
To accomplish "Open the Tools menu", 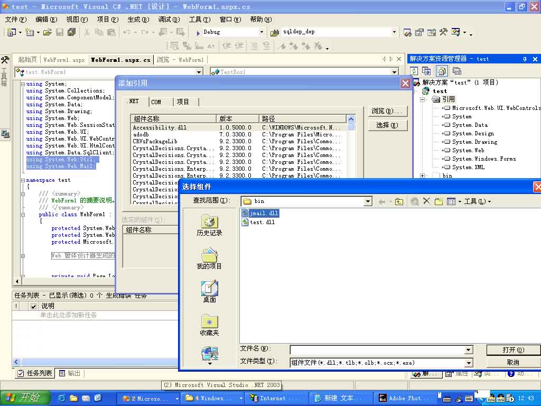I will click(x=199, y=20).
